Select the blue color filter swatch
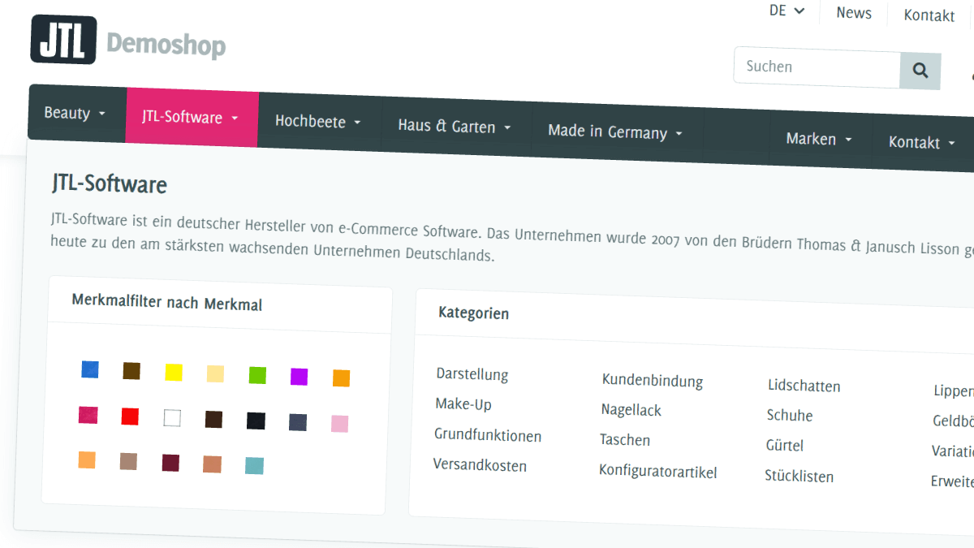Viewport: 974px width, 548px height. [x=89, y=369]
